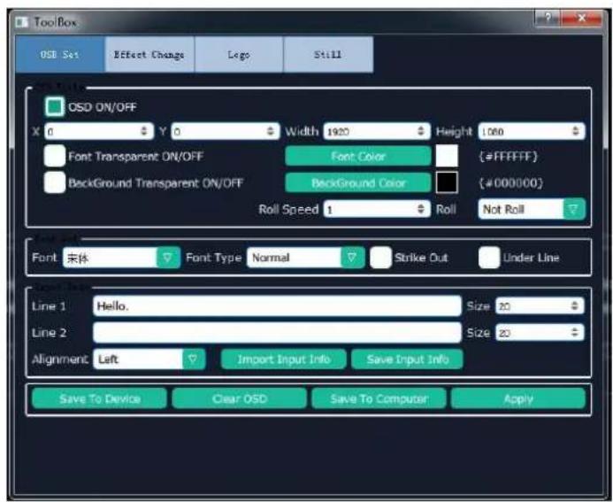The height and width of the screenshot is (502, 613).
Task: Expand the Font dropdown arrow
Action: 168,258
